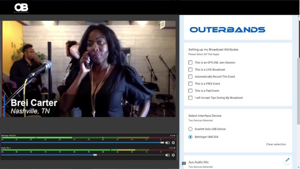The height and width of the screenshot is (169, 300).
Task: Select Scarlett Solo USB Device radio option
Action: 190,129
